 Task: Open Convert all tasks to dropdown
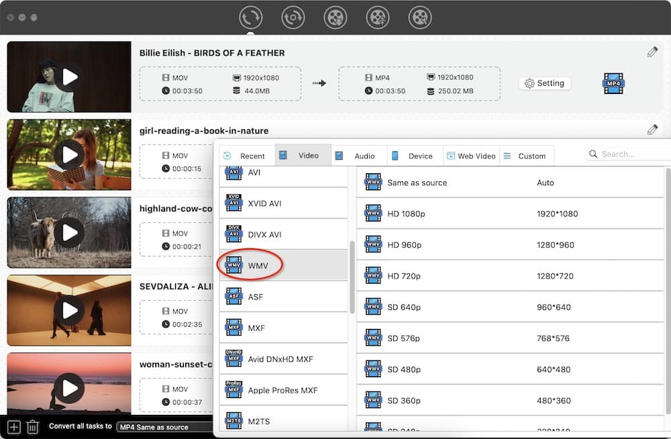164,427
